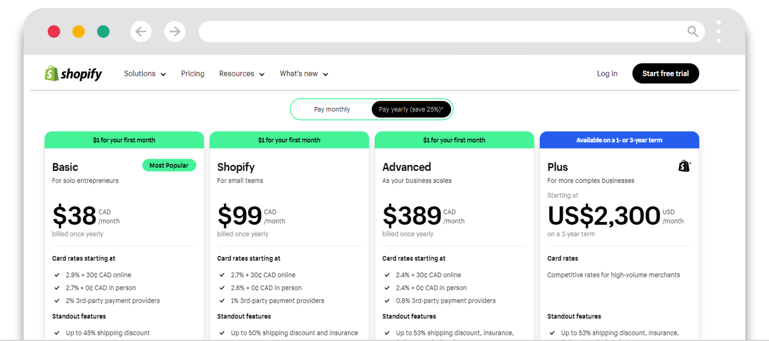The image size is (769, 341).
Task: Click the Basic plan title
Action: (65, 167)
